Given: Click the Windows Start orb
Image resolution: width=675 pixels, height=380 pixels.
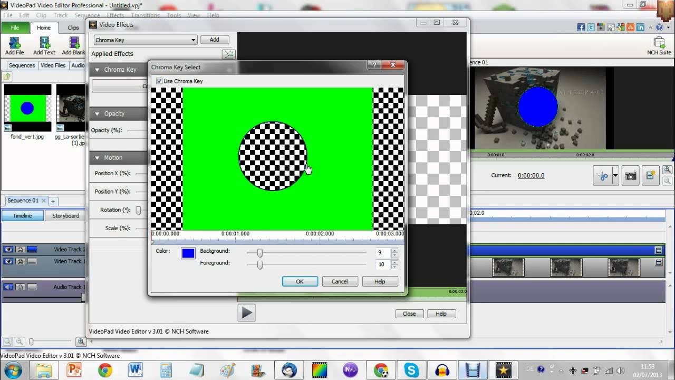Looking at the screenshot, I should click(x=12, y=369).
